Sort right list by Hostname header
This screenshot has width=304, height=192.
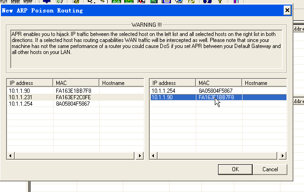pos(264,83)
